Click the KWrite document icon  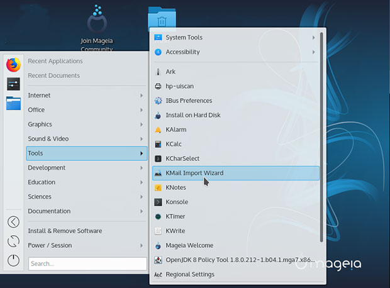[x=158, y=231]
